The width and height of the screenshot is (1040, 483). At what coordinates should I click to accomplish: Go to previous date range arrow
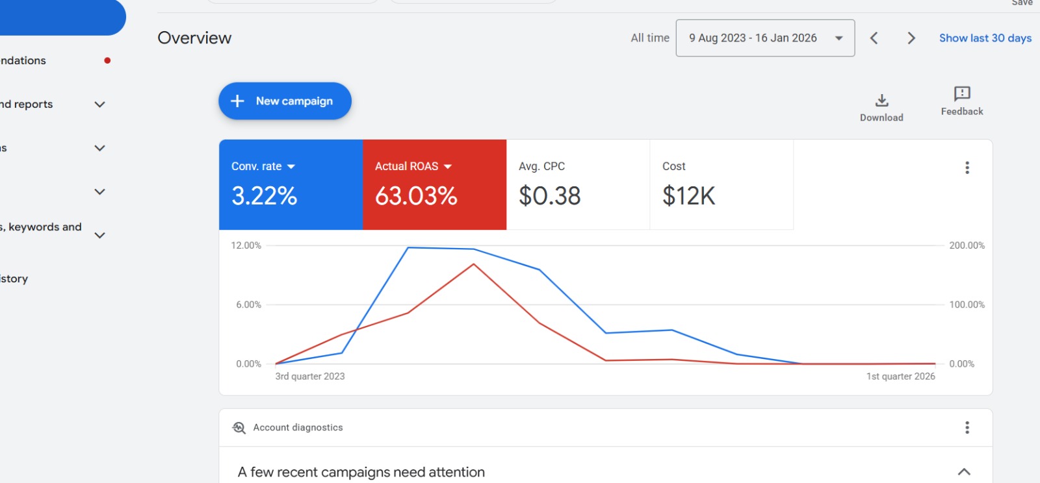pos(874,38)
